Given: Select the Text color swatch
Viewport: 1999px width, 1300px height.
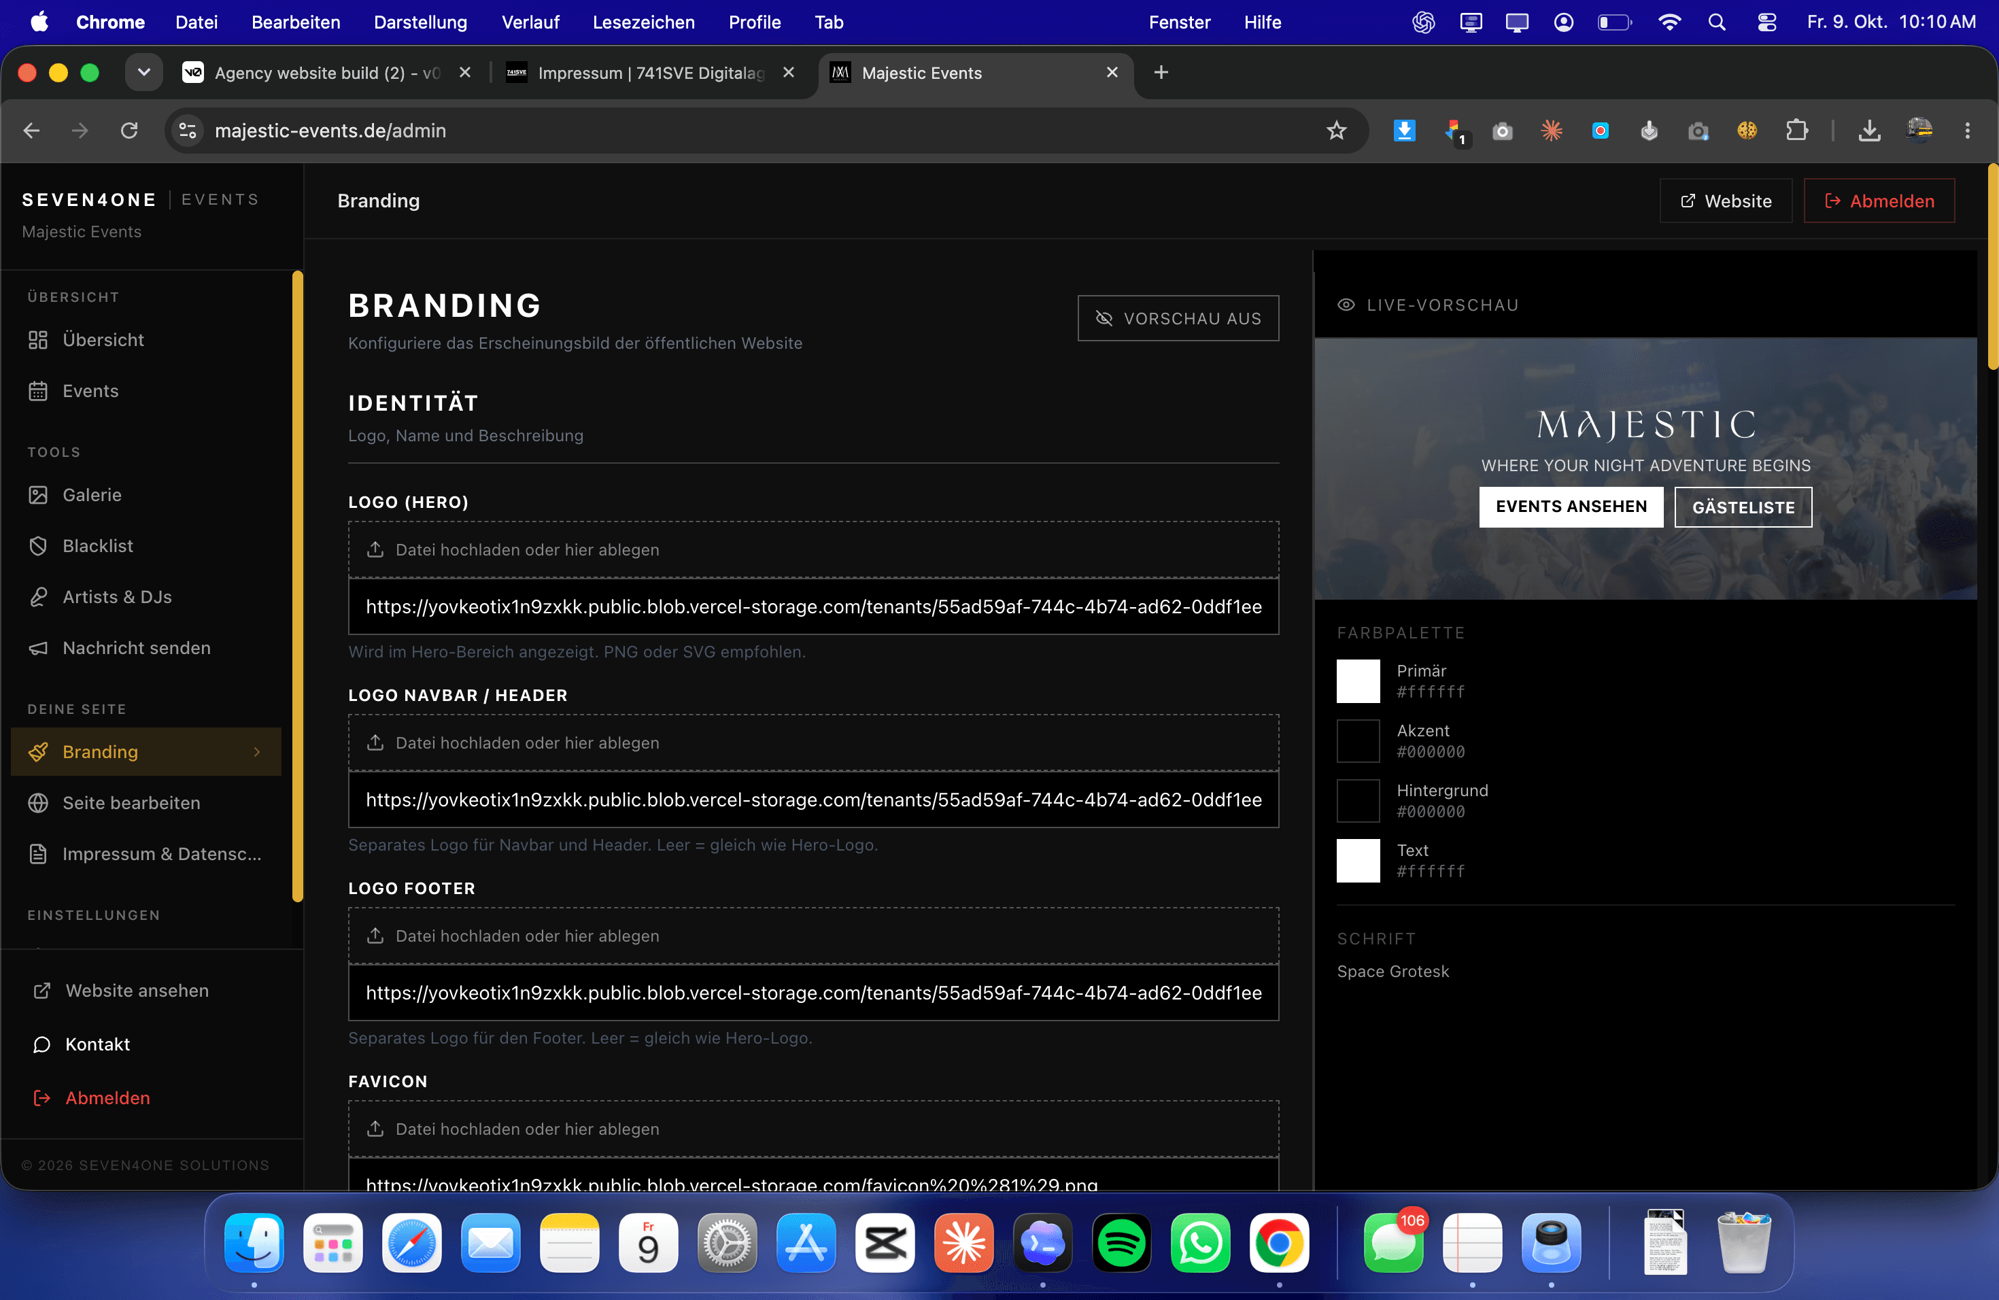Looking at the screenshot, I should click(1358, 861).
